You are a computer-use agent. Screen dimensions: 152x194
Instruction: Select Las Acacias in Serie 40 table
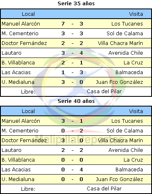pyautogui.click(x=16, y=170)
